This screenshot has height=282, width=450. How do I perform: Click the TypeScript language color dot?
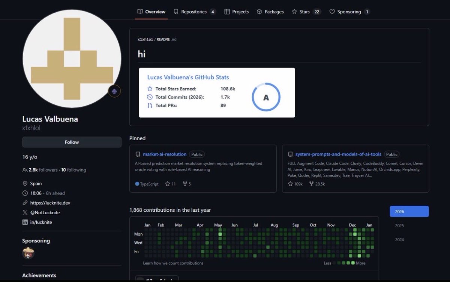[x=137, y=184]
